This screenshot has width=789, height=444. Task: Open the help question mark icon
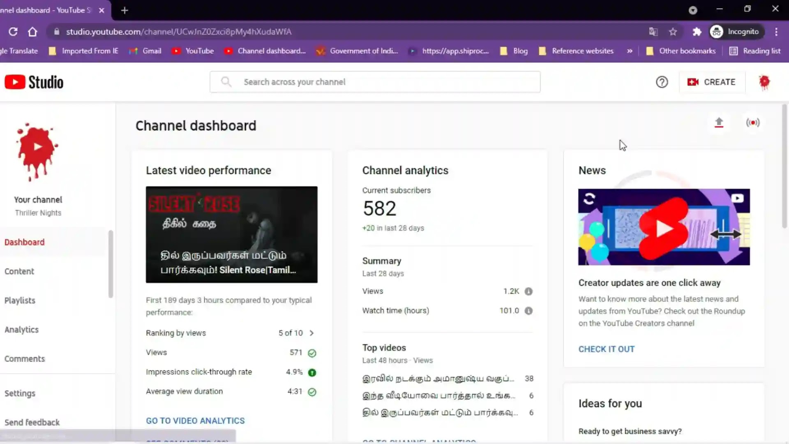[662, 82]
